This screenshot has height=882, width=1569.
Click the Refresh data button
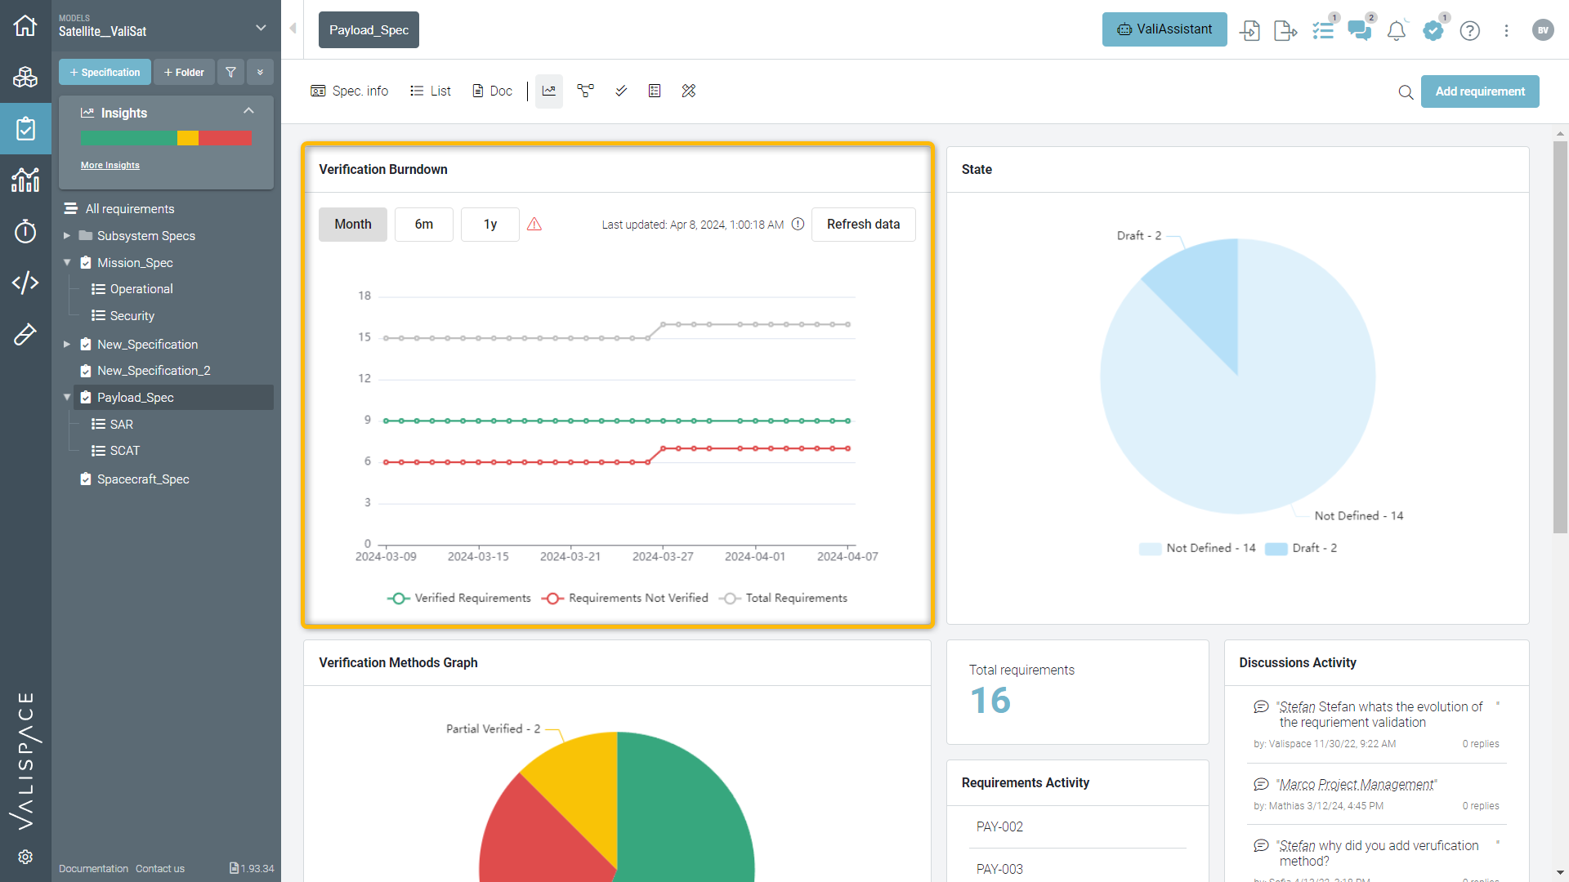(864, 224)
